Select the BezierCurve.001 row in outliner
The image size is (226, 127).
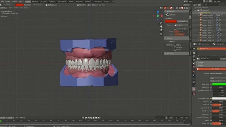click(208, 15)
